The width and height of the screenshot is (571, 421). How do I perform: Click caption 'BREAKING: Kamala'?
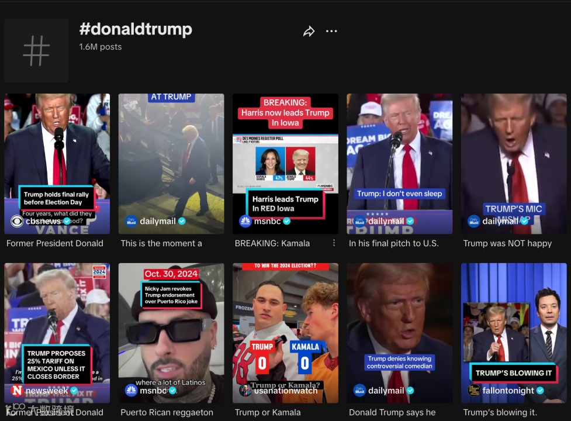click(272, 243)
